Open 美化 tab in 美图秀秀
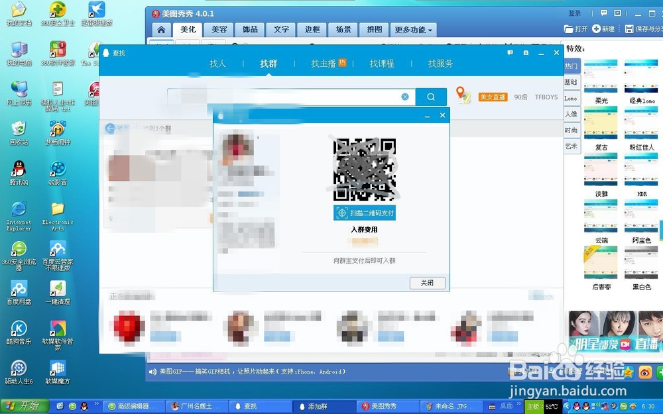Viewport: 663px width, 414px height. click(188, 30)
